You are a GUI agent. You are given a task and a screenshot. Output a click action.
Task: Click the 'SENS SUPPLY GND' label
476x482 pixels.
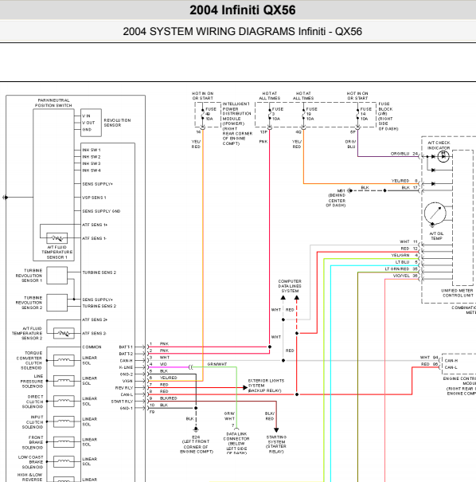coord(101,211)
